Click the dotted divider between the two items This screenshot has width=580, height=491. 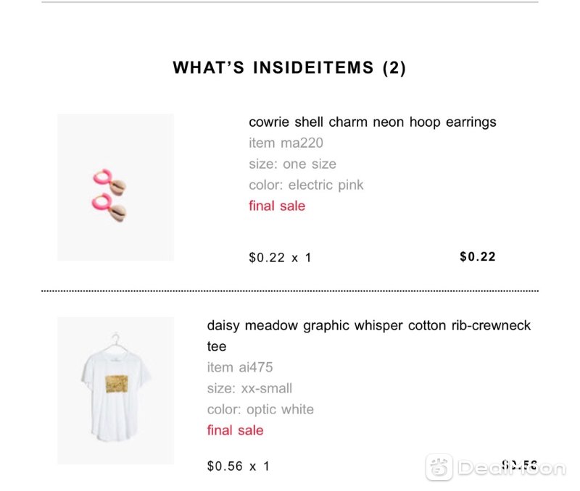pyautogui.click(x=289, y=291)
